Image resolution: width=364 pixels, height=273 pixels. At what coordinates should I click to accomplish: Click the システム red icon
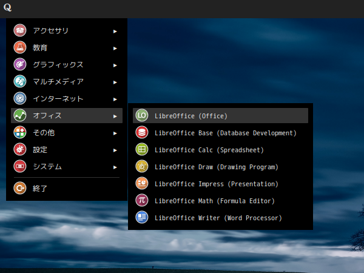tap(20, 166)
